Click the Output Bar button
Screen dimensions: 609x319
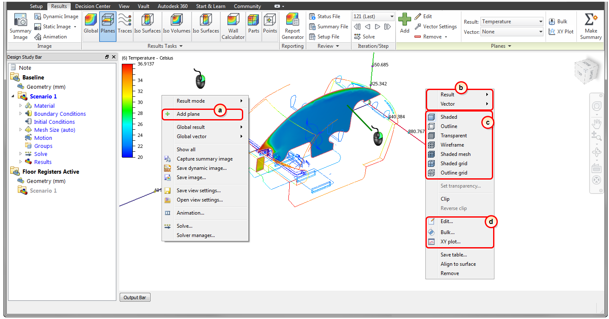click(135, 297)
